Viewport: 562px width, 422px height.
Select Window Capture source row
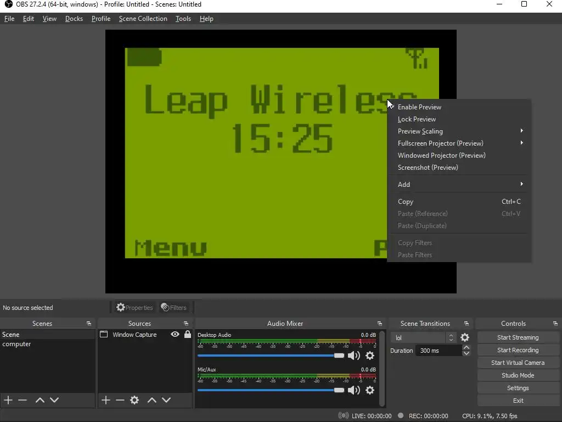(145, 335)
